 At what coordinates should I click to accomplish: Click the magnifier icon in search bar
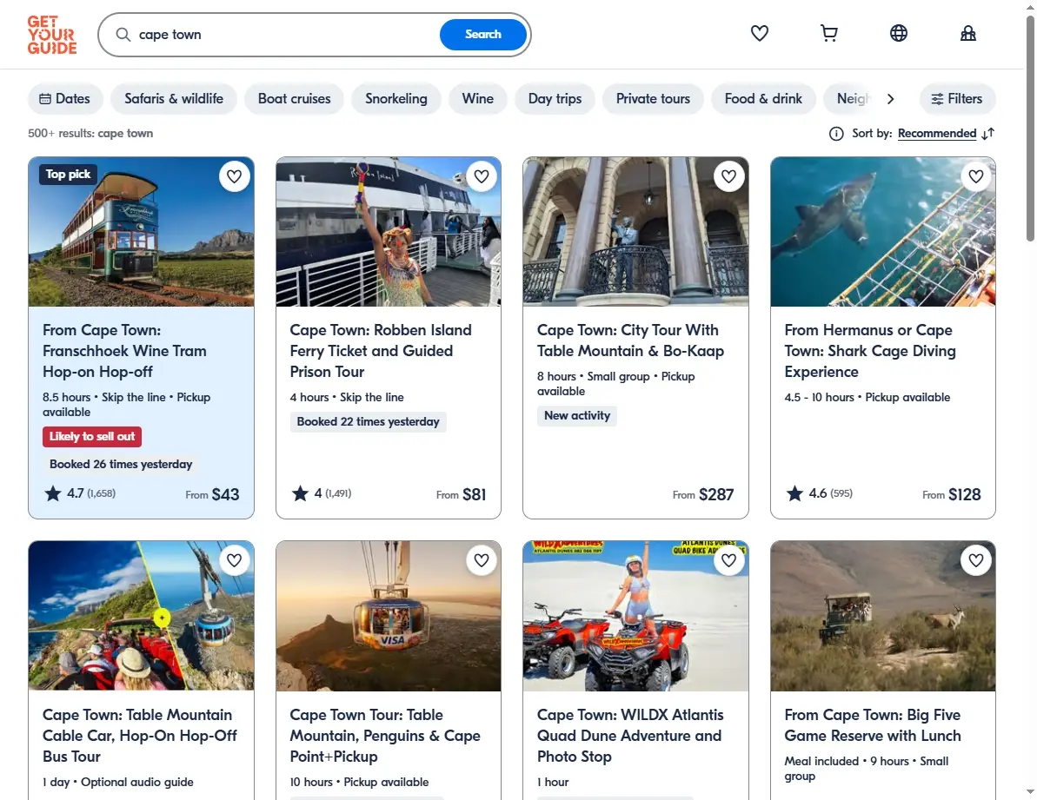tap(123, 35)
